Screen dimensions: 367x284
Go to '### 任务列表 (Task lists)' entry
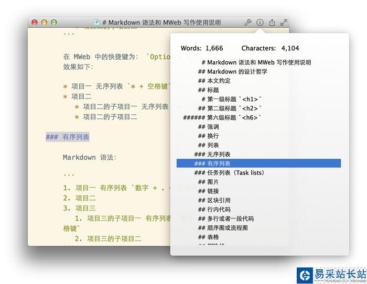(230, 172)
